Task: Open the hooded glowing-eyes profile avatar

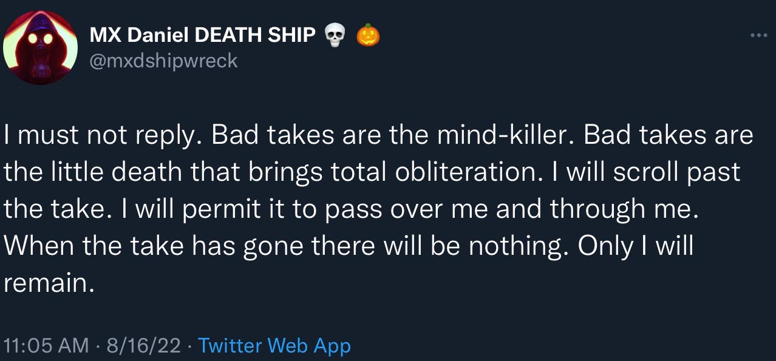Action: tap(40, 47)
